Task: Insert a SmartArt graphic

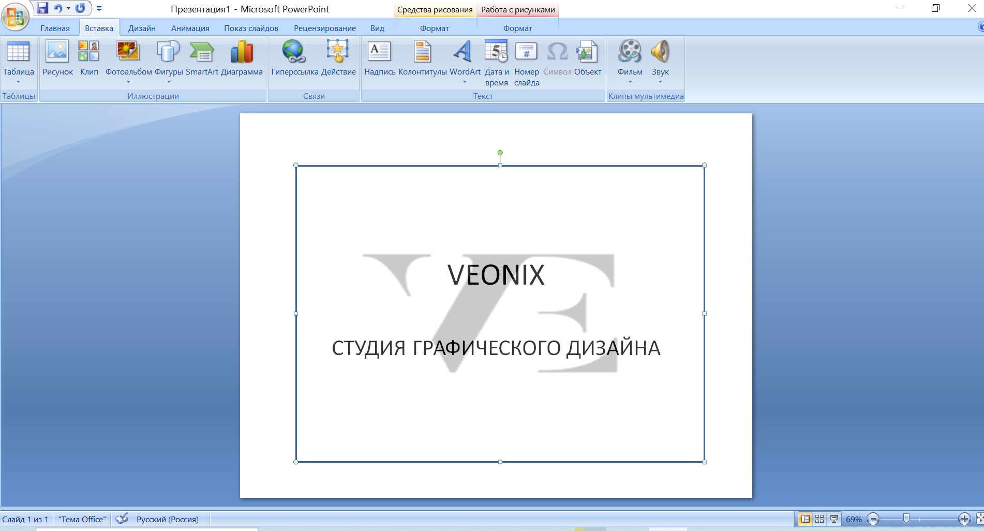Action: tap(202, 58)
